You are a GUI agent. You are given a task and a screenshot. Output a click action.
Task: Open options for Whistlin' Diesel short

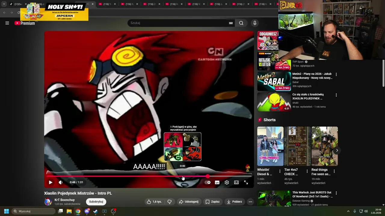point(280,171)
